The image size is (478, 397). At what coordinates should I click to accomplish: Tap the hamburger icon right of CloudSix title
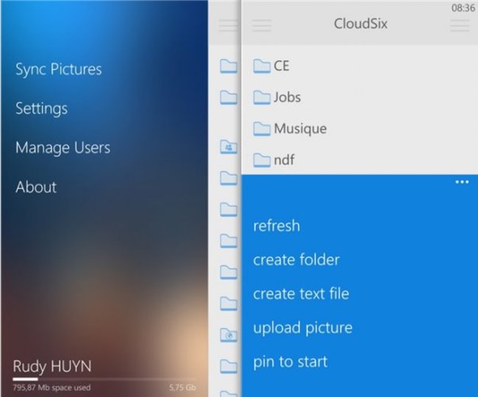click(x=460, y=25)
